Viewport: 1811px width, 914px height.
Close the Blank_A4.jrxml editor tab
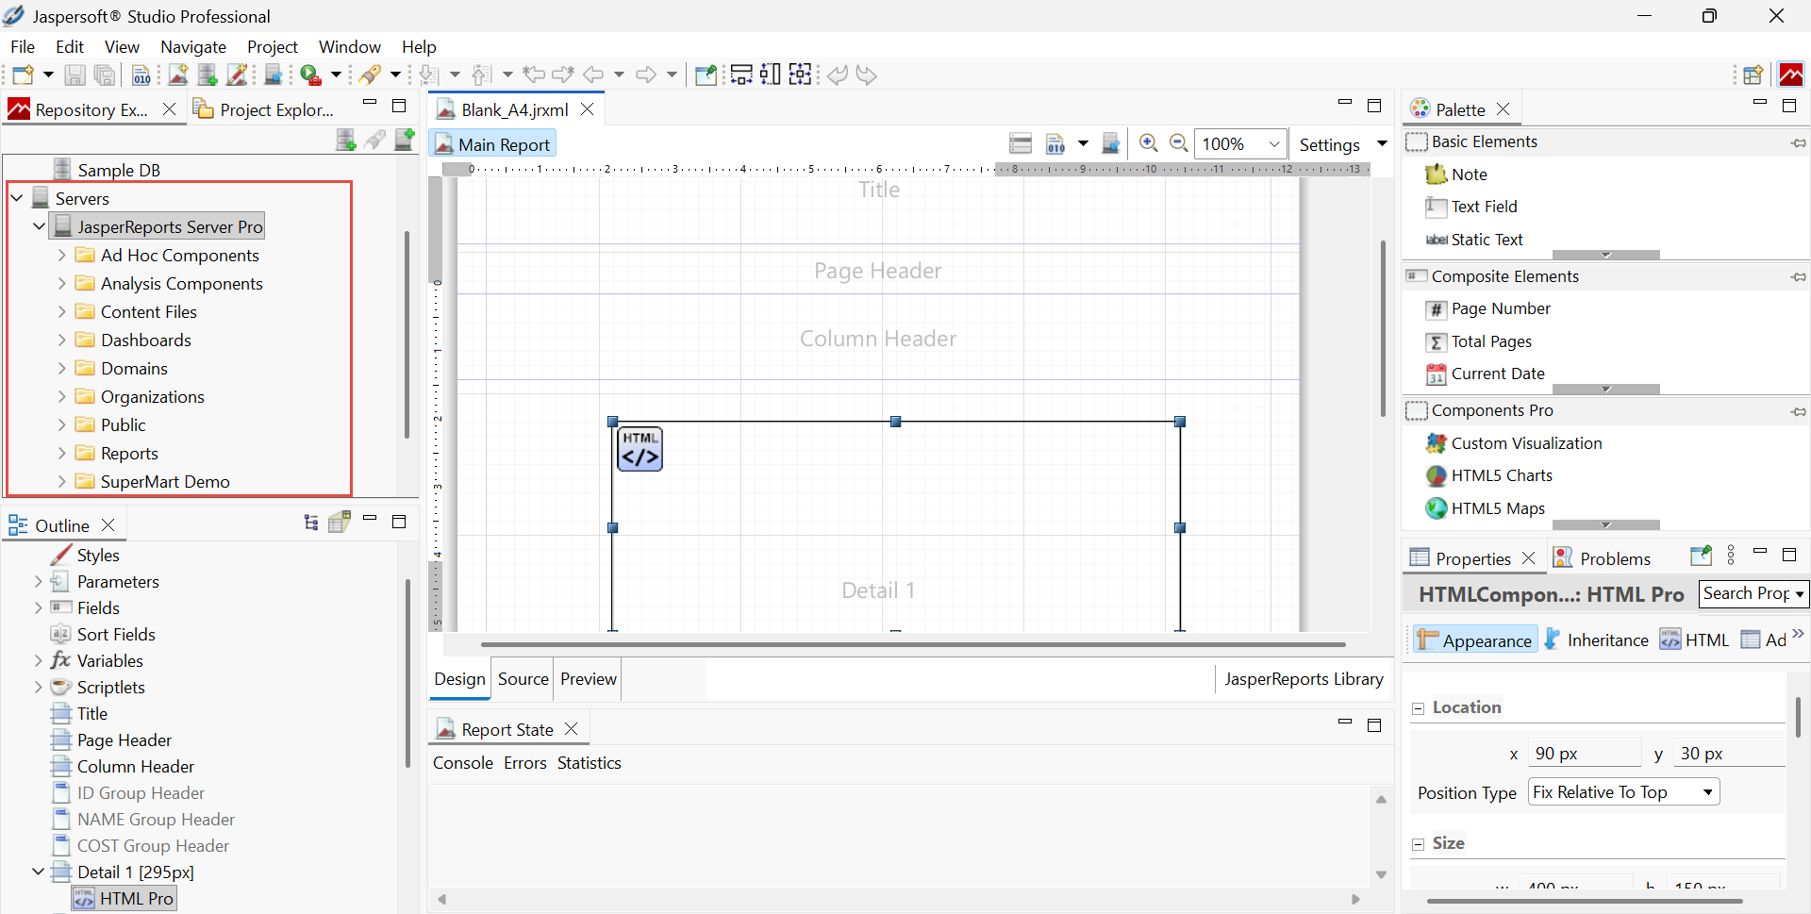tap(588, 109)
